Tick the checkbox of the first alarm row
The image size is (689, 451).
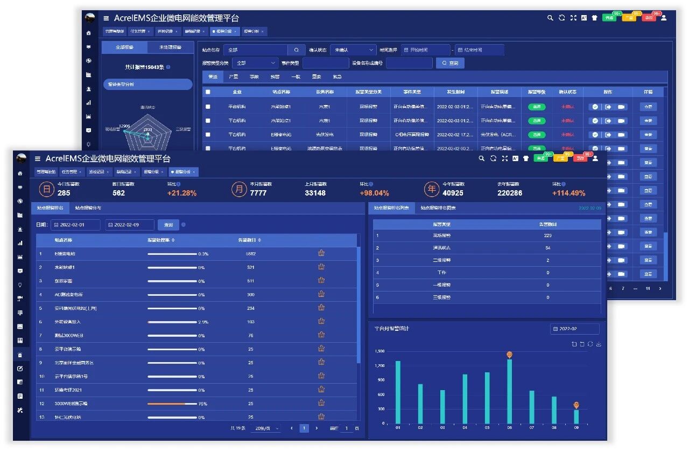pyautogui.click(x=208, y=107)
